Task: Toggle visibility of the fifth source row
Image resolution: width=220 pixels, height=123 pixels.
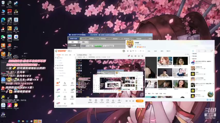Action: click(x=56, y=68)
